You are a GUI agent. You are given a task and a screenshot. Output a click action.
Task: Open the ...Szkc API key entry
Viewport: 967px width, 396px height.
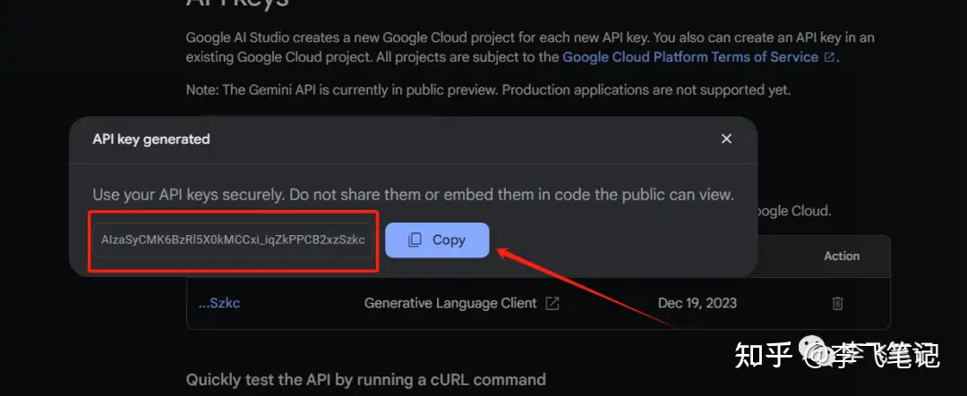219,303
